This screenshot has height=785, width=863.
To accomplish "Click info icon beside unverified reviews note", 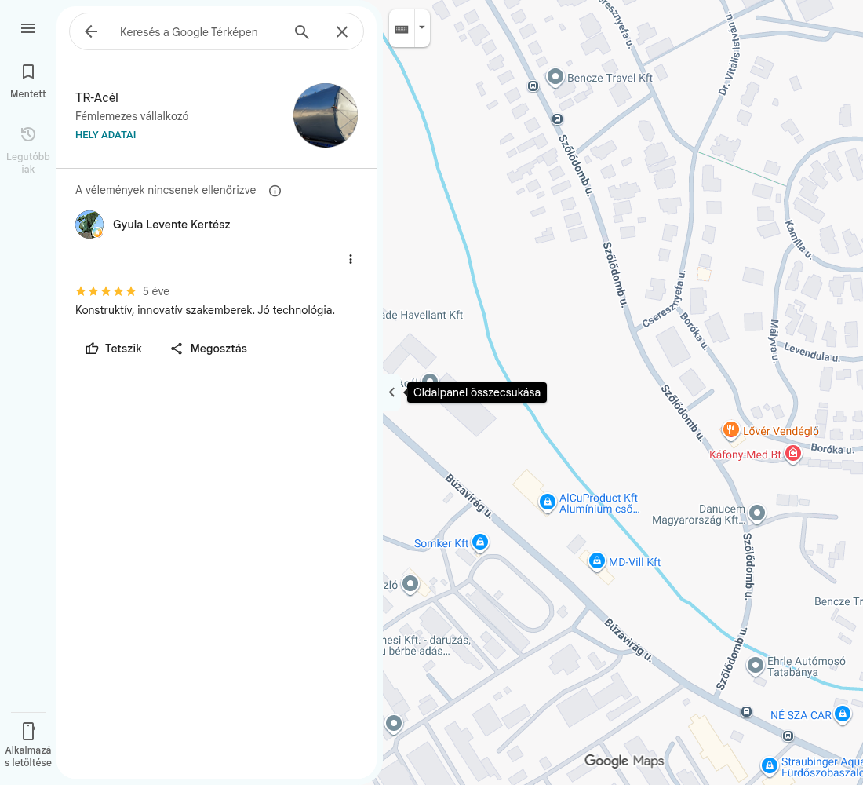I will (x=275, y=191).
